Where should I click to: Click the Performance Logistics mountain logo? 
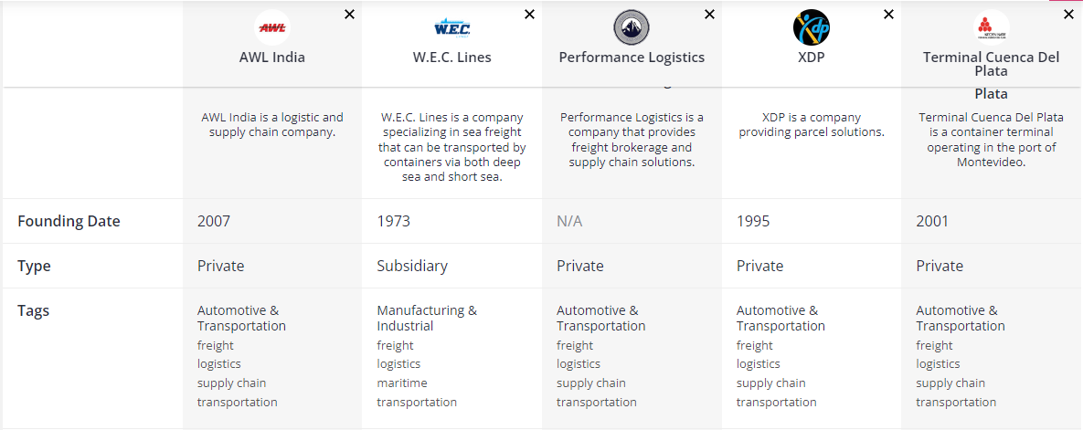632,27
